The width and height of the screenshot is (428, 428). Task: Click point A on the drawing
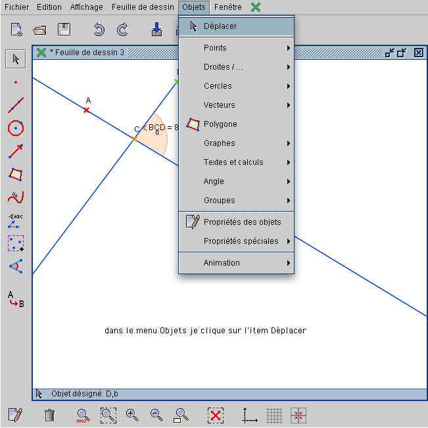click(86, 110)
